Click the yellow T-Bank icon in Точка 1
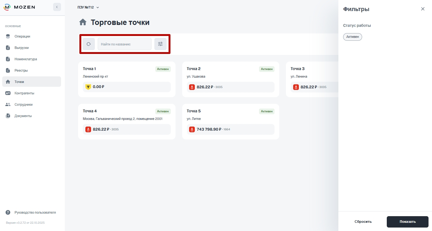This screenshot has width=432, height=231. (x=88, y=87)
